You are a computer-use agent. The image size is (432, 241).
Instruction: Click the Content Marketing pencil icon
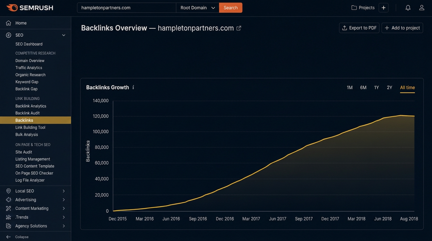[x=8, y=208]
